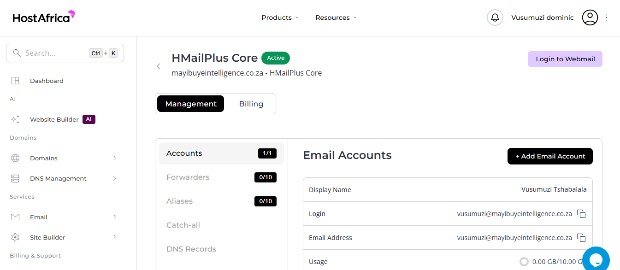Click the sidebar Search field

(65, 53)
